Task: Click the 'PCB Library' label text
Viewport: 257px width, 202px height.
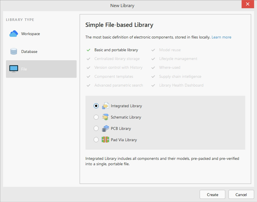Action: (x=121, y=128)
